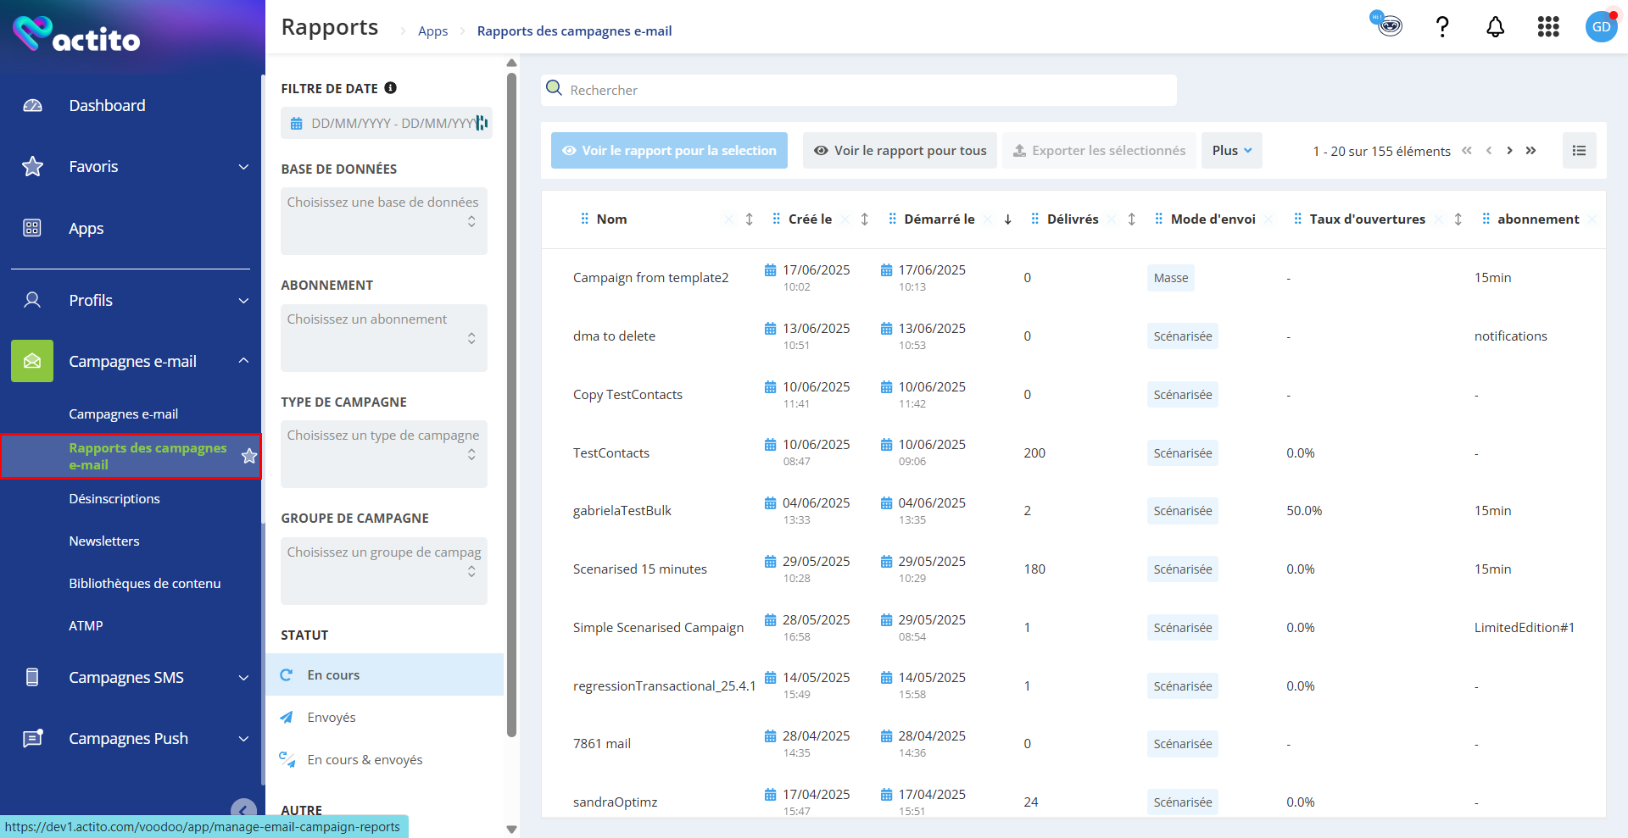This screenshot has height=838, width=1628.
Task: Collapse sidebar with the round arrow button
Action: pyautogui.click(x=243, y=810)
